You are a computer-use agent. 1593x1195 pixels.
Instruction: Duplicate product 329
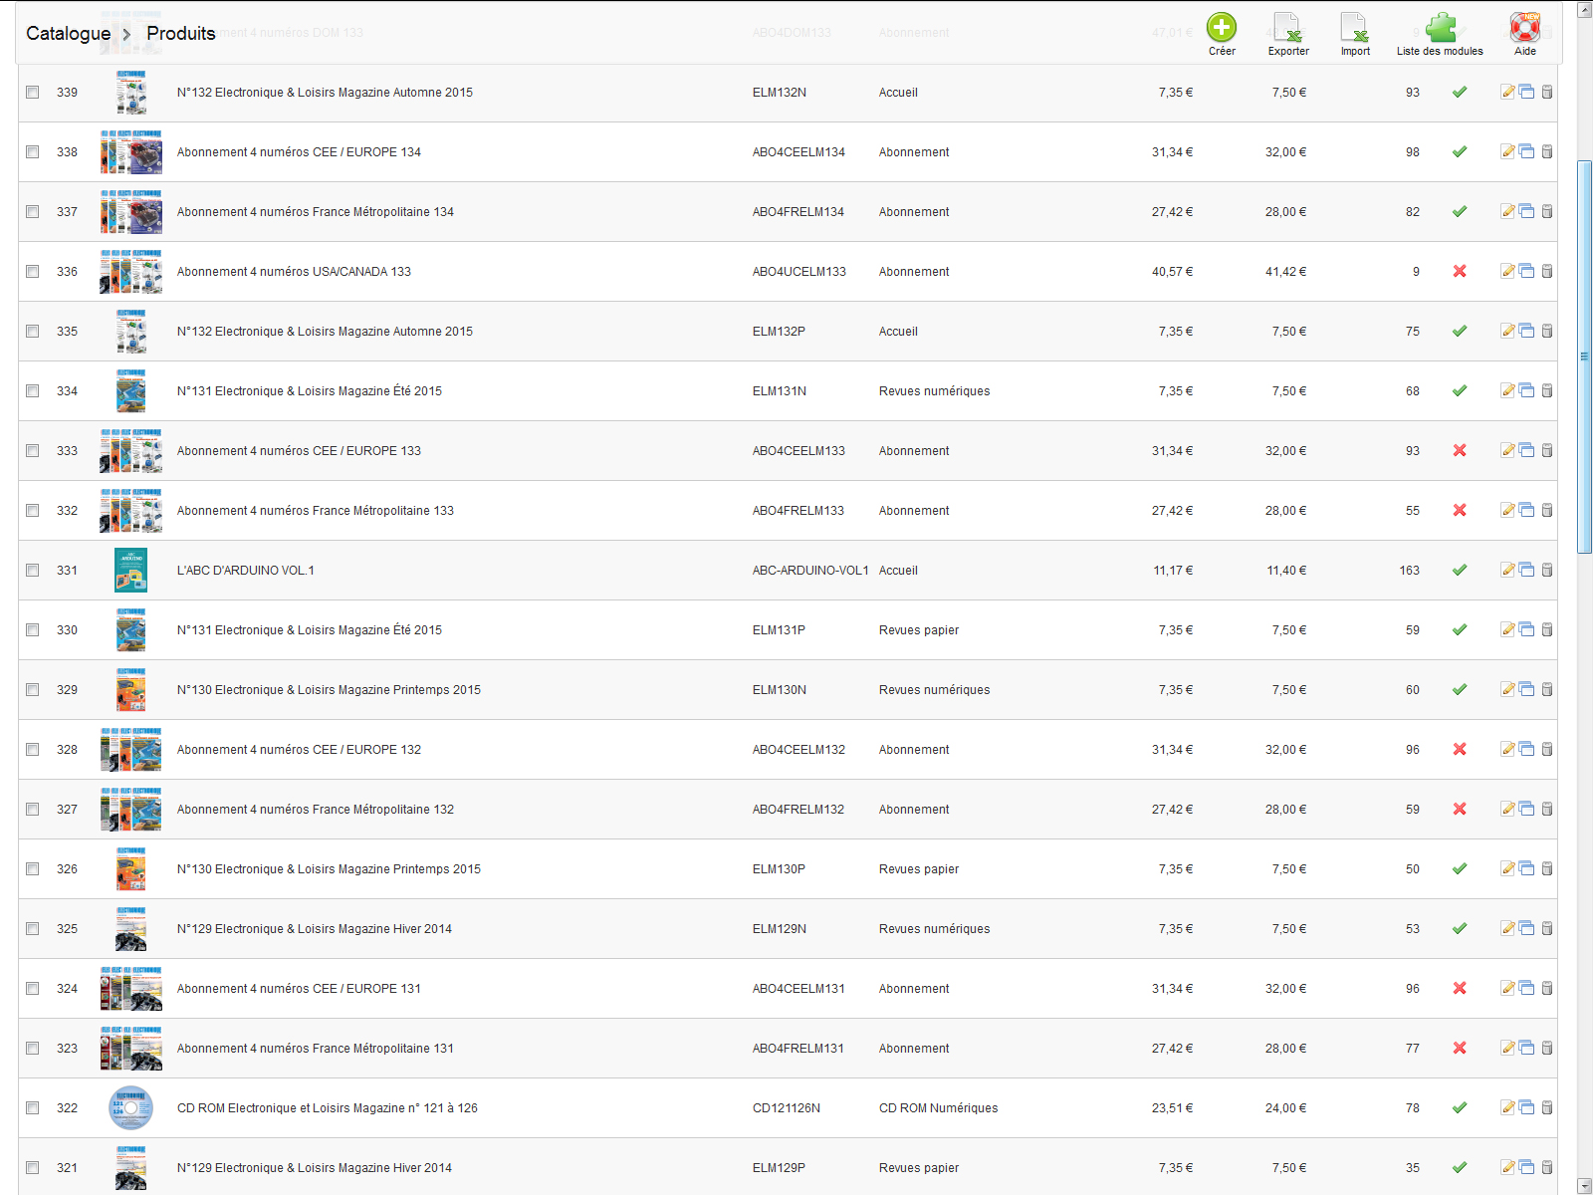(x=1526, y=689)
